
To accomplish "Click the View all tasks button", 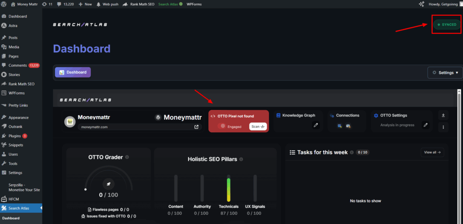I will pyautogui.click(x=432, y=152).
